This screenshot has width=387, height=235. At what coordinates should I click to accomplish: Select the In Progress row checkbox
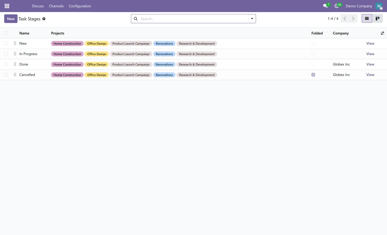(x=6, y=54)
